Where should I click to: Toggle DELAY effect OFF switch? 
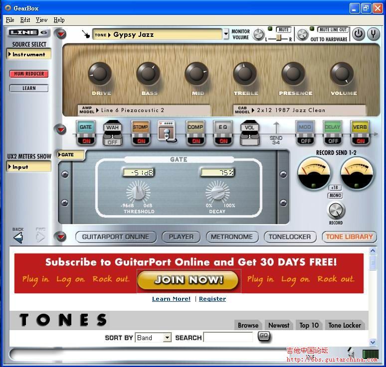[x=333, y=141]
